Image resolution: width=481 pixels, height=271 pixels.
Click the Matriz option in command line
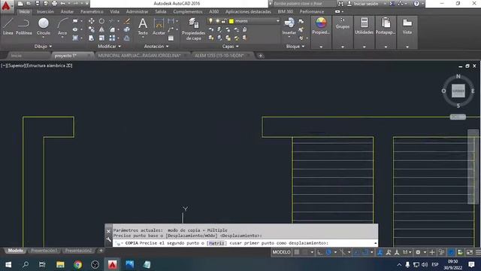(216, 243)
